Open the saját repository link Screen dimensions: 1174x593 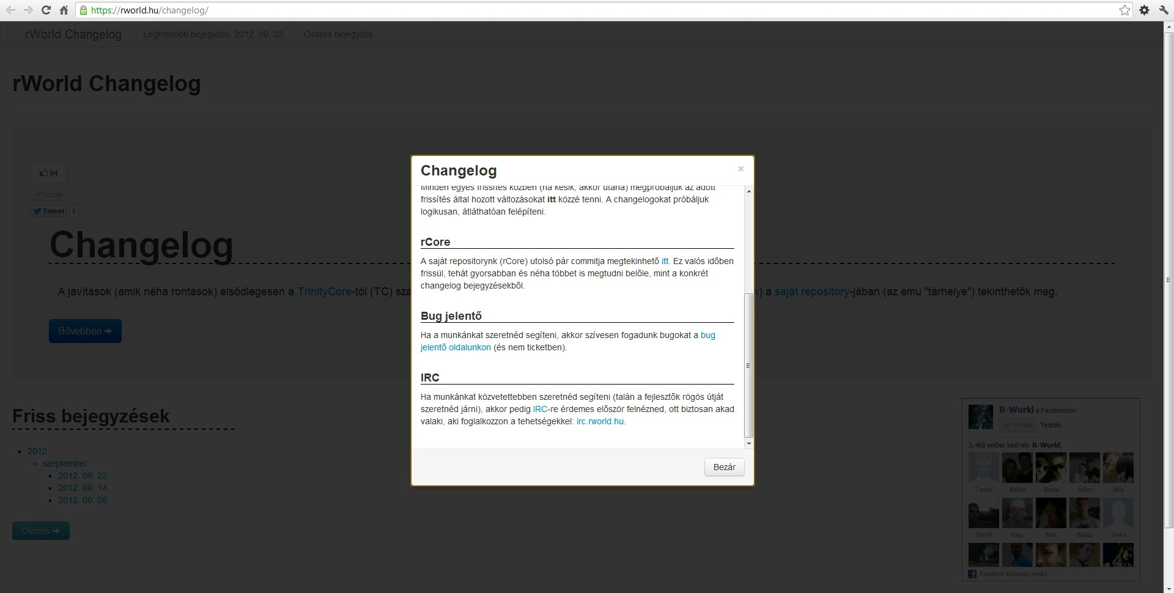(811, 292)
